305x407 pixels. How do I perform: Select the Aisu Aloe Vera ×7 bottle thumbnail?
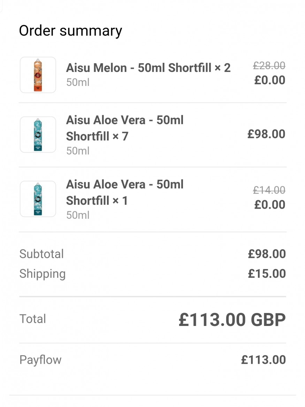click(38, 135)
